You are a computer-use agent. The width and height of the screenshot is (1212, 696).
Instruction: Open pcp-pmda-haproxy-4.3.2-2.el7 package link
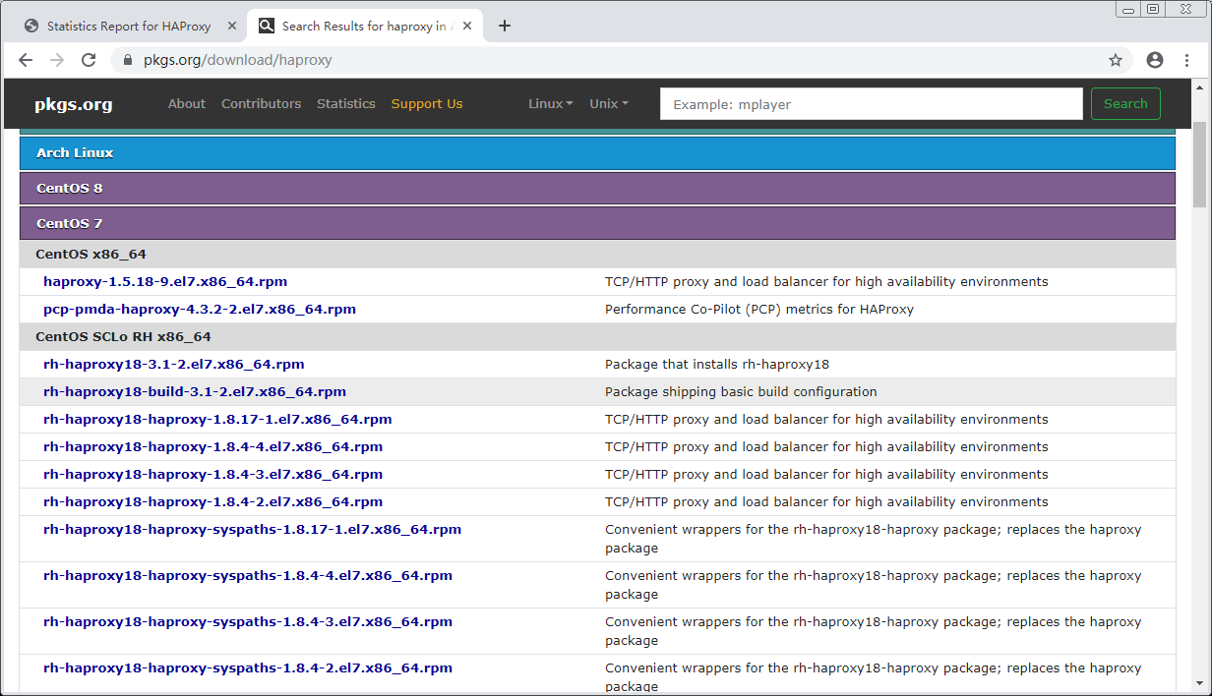point(200,310)
